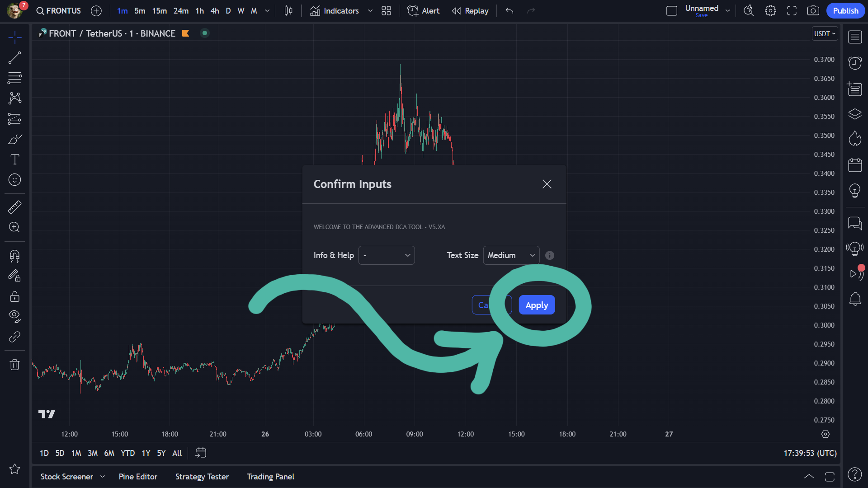
Task: Open chart Settings gear
Action: (770, 10)
